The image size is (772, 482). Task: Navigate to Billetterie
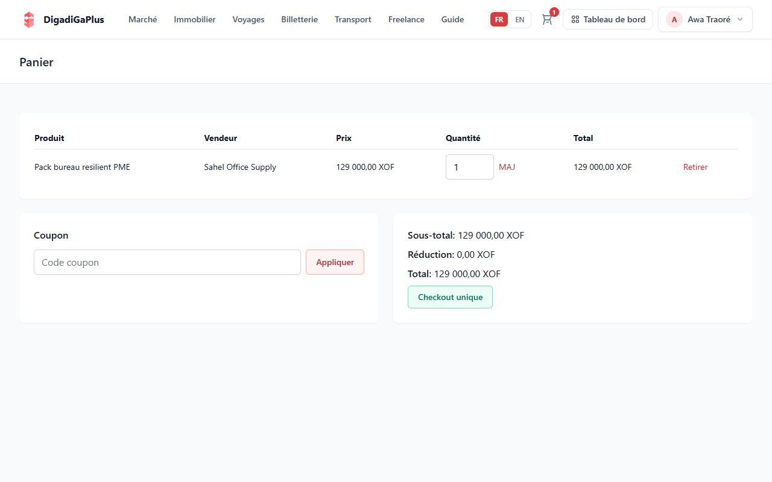tap(300, 19)
